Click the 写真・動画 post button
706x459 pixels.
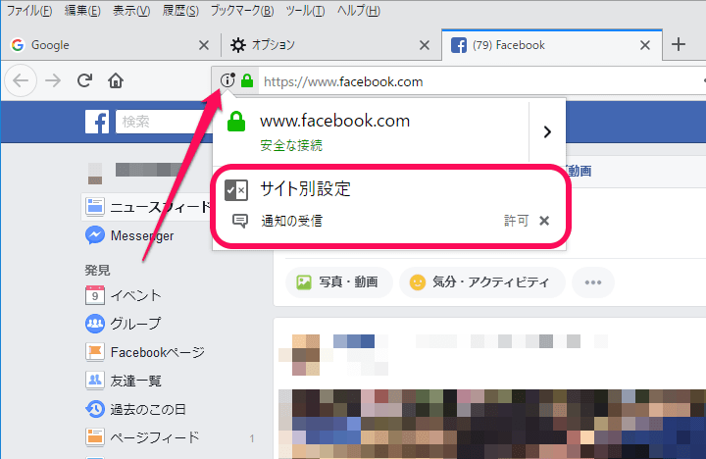click(x=339, y=282)
